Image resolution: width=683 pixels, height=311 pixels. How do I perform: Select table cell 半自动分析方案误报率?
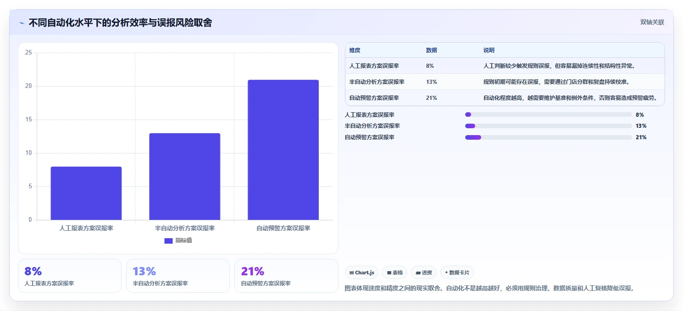tap(377, 82)
